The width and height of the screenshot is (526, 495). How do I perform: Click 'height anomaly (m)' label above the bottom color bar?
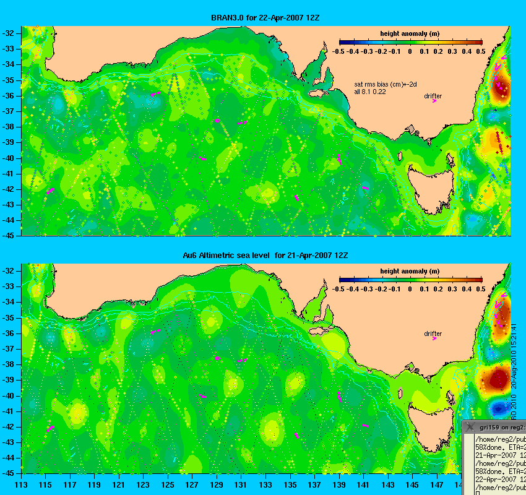point(410,271)
